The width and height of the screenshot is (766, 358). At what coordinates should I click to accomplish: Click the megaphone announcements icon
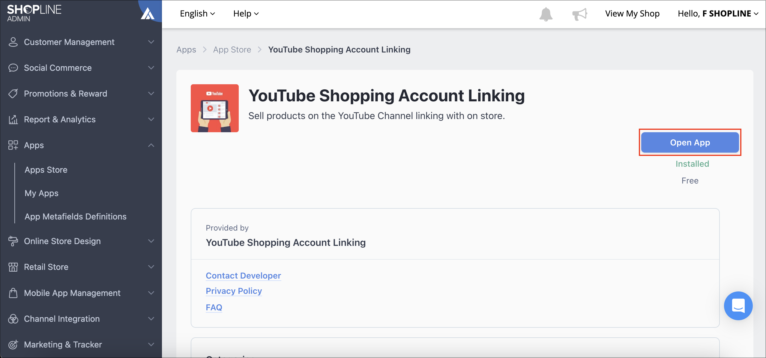(579, 14)
